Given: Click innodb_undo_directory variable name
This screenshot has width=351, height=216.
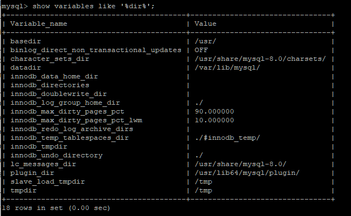Looking at the screenshot, I should tap(56, 155).
